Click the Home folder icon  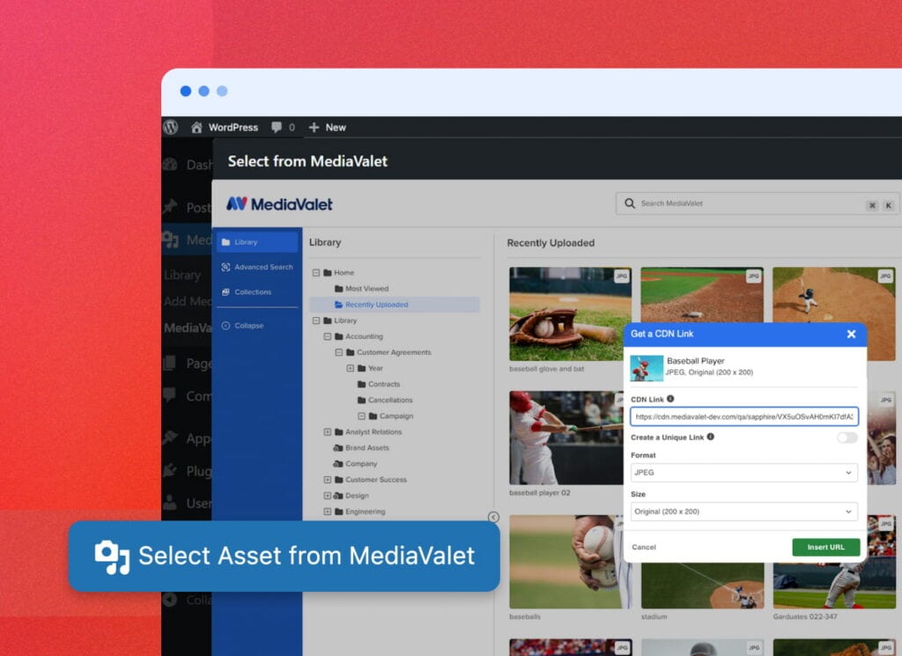(328, 272)
